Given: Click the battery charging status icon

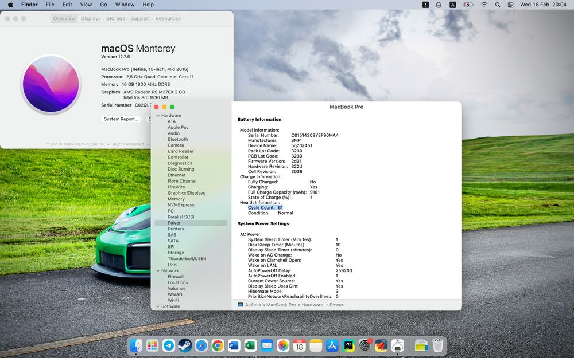Looking at the screenshot, I should pos(468,5).
